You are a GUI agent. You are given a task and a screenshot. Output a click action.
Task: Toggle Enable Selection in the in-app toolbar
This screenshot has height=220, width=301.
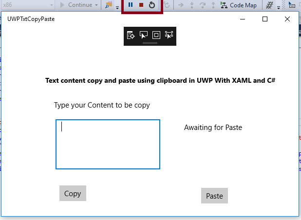pyautogui.click(x=144, y=35)
